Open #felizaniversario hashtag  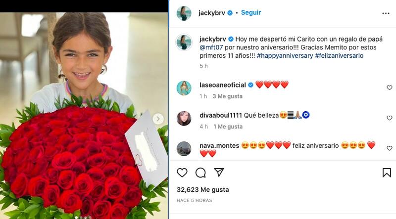point(339,55)
